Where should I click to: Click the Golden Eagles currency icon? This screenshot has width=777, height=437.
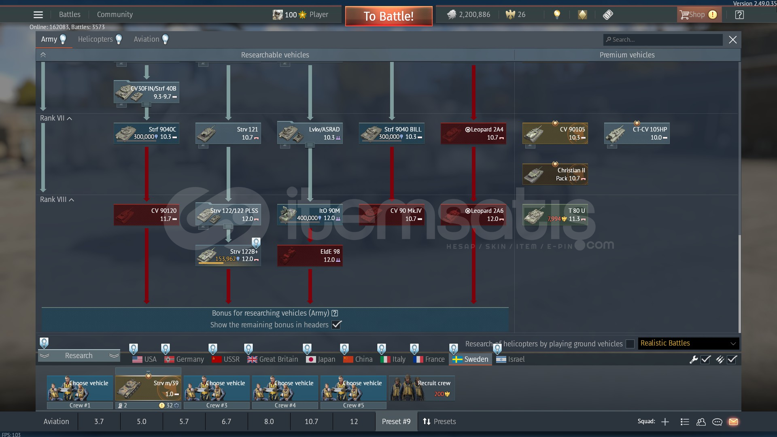pyautogui.click(x=510, y=15)
